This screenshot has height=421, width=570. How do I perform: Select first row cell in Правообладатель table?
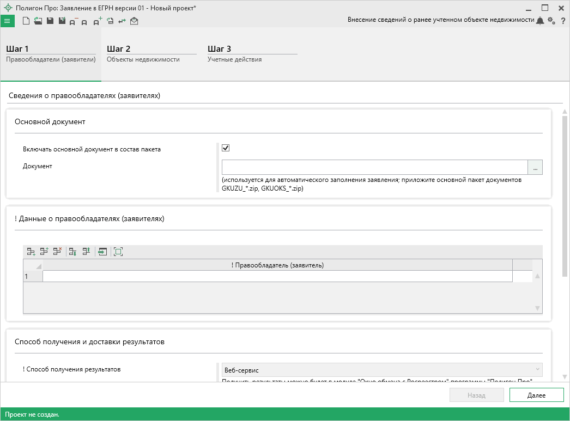pyautogui.click(x=277, y=277)
